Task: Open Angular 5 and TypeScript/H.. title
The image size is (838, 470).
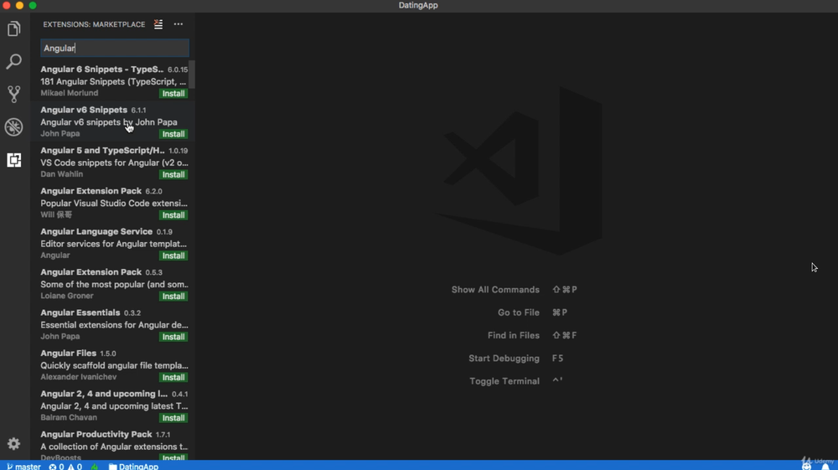Action: click(x=102, y=151)
